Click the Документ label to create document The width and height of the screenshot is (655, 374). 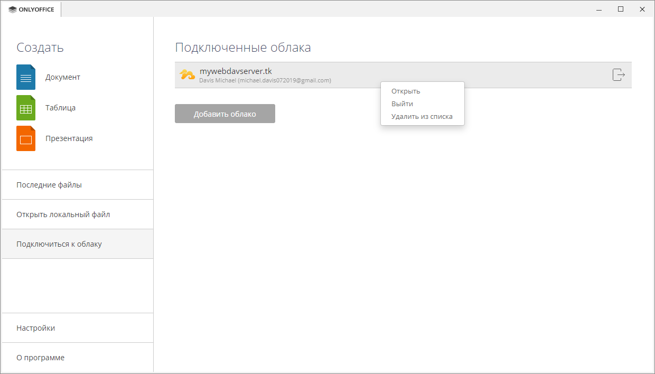coord(63,77)
